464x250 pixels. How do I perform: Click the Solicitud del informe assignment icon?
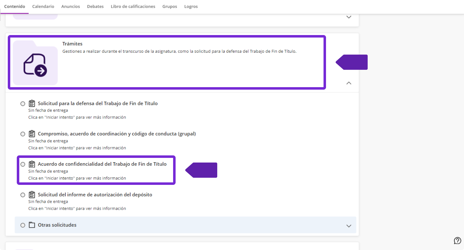[32, 195]
